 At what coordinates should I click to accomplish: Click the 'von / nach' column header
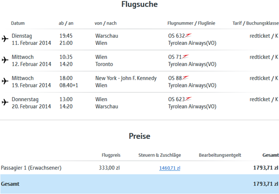pyautogui.click(x=105, y=23)
